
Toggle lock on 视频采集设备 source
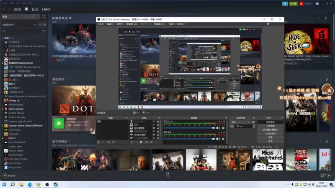coord(158,131)
